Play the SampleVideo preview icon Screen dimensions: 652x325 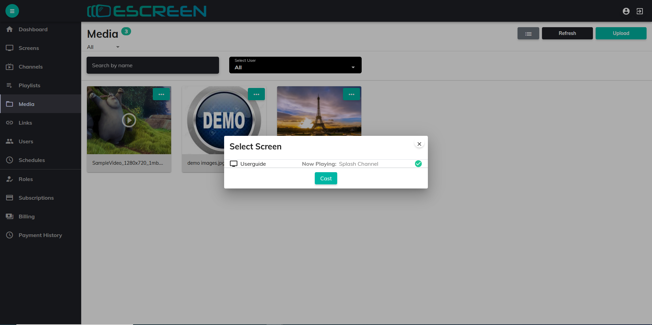pos(129,120)
